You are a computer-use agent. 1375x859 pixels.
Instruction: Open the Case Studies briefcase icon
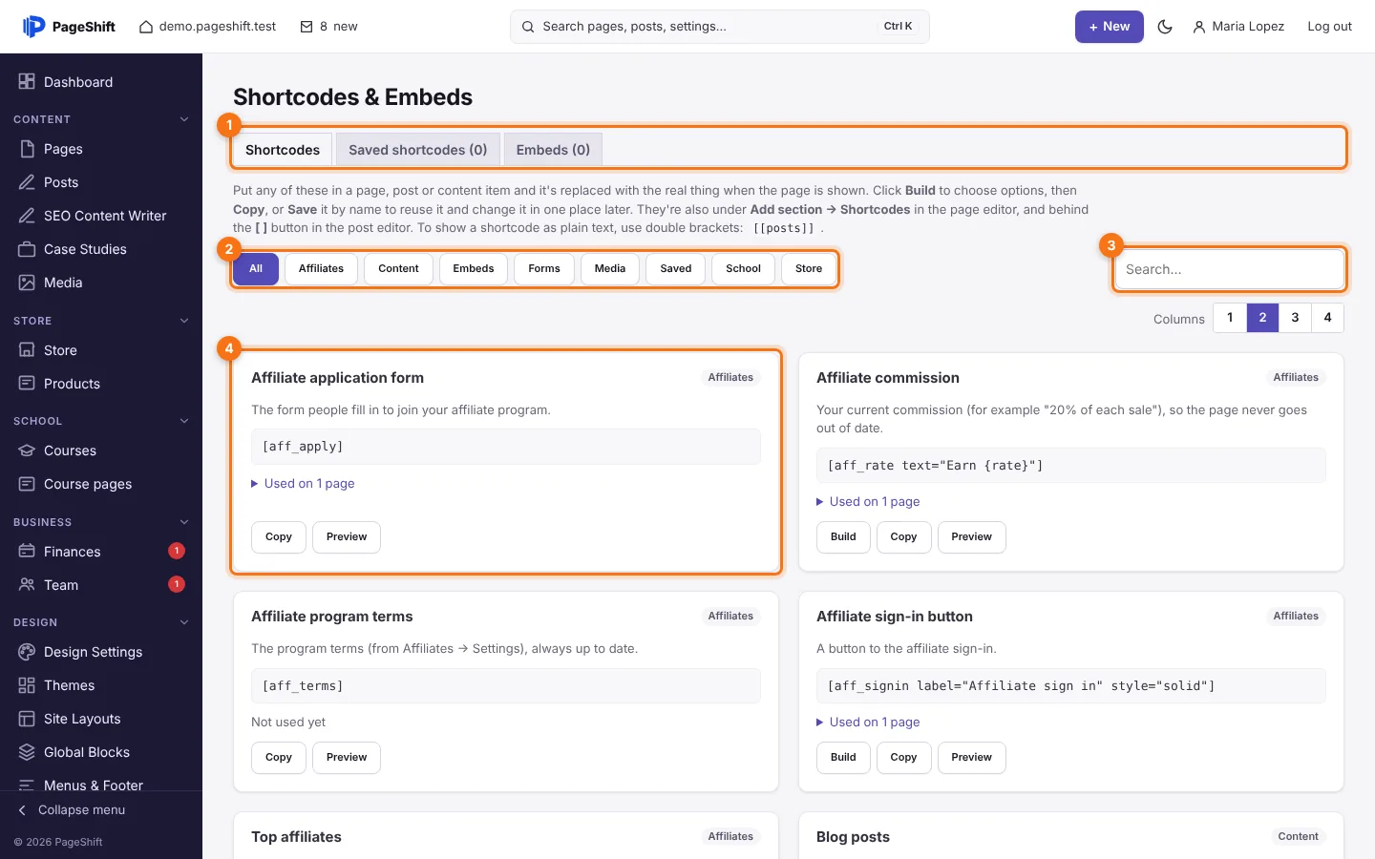[x=27, y=249]
